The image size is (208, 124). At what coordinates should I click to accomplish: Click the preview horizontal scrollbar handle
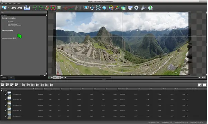tap(135, 78)
